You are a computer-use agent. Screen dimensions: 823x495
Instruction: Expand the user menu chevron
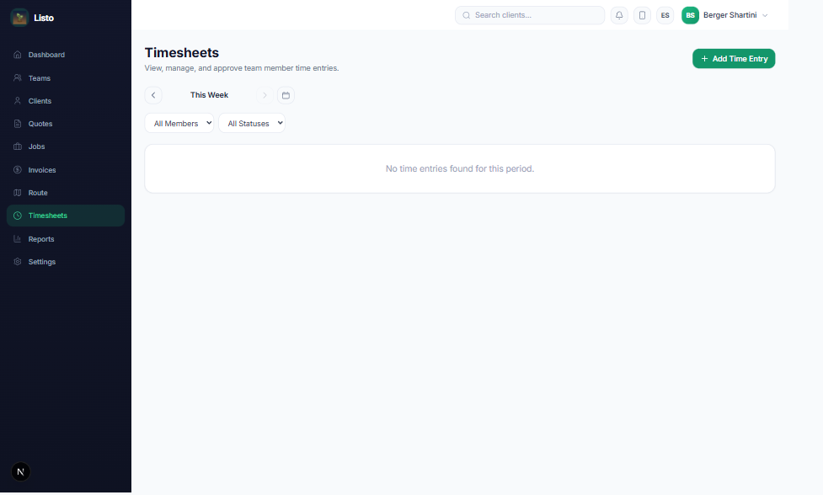coord(765,15)
